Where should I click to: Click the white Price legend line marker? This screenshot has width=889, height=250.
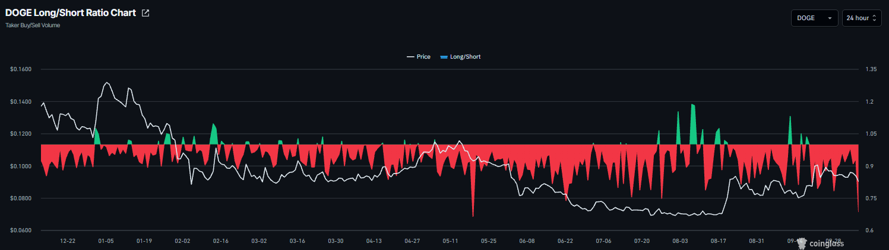tap(410, 57)
